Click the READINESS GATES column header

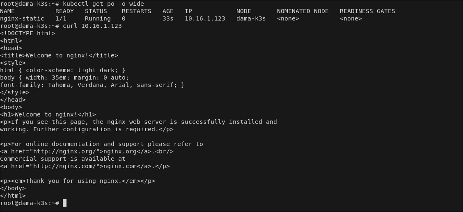(x=367, y=11)
